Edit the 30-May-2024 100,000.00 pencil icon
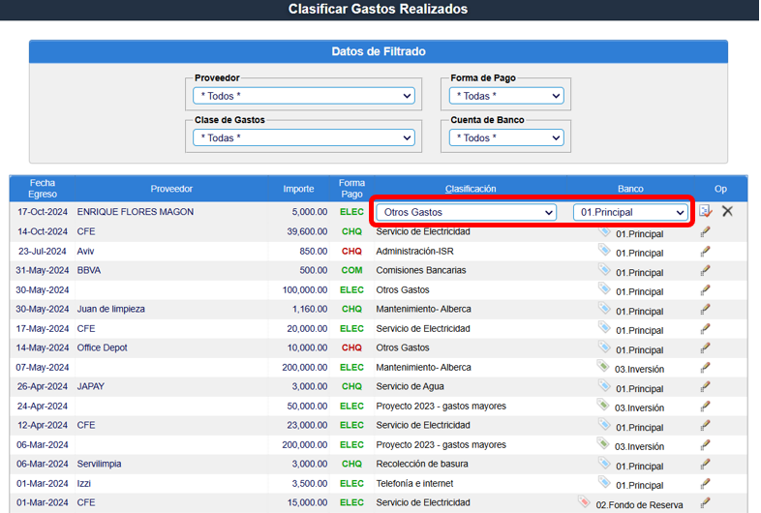 [x=705, y=290]
